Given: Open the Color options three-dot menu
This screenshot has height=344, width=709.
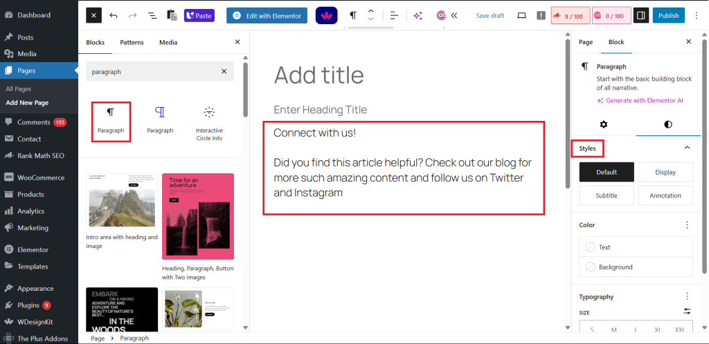Looking at the screenshot, I should [x=687, y=225].
